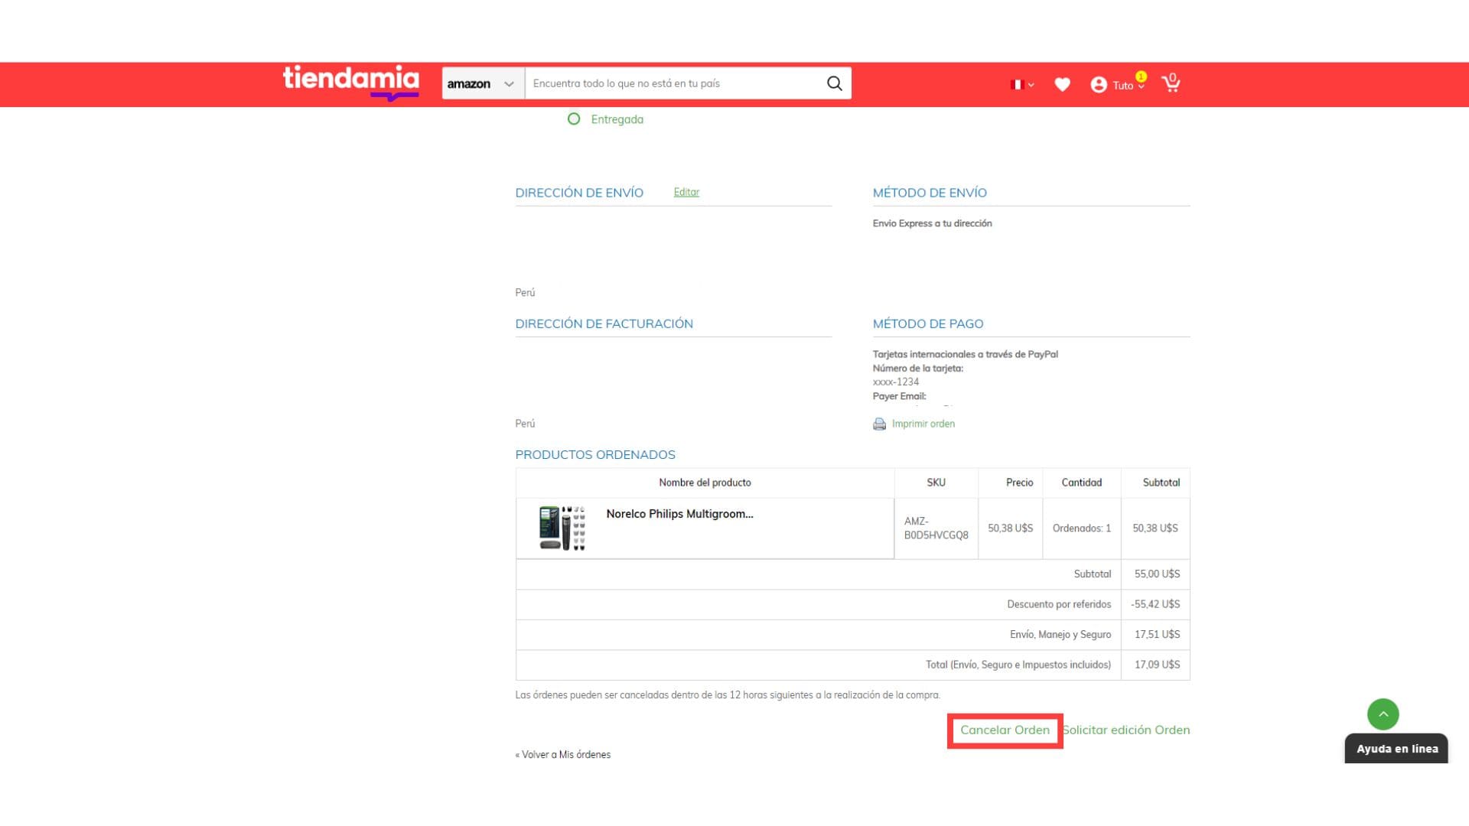Go back via Volver a Mis órdenes
Screen dimensions: 1469x826
tap(563, 755)
